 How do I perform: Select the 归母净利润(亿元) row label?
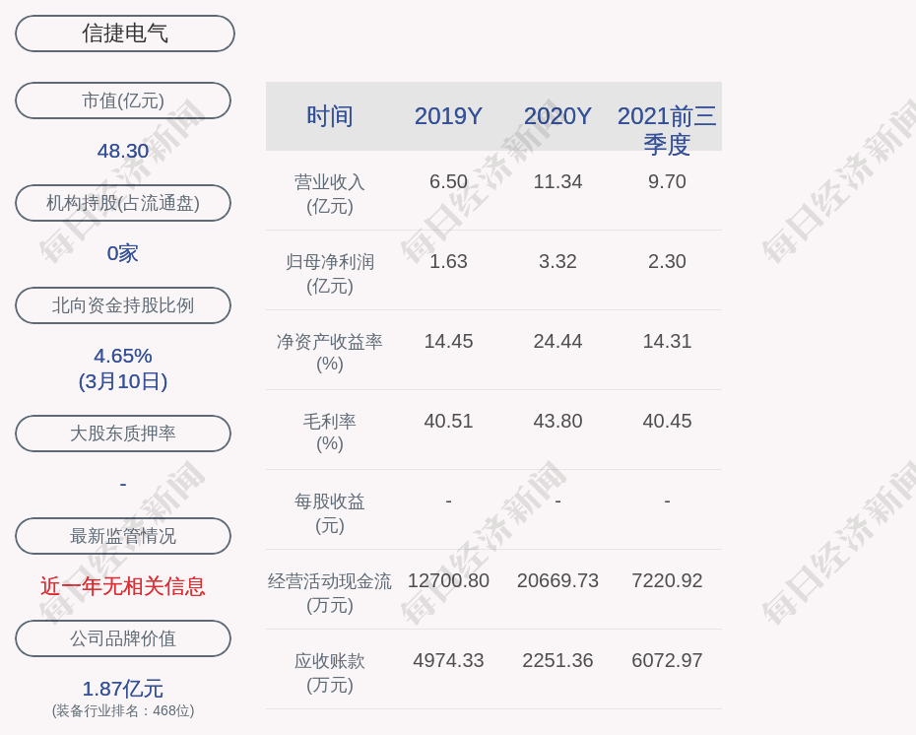(330, 274)
